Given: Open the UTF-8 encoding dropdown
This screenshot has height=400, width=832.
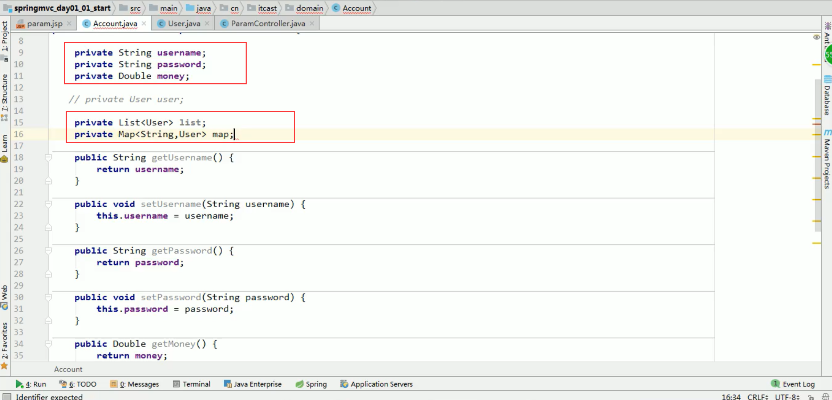Looking at the screenshot, I should pyautogui.click(x=786, y=397).
